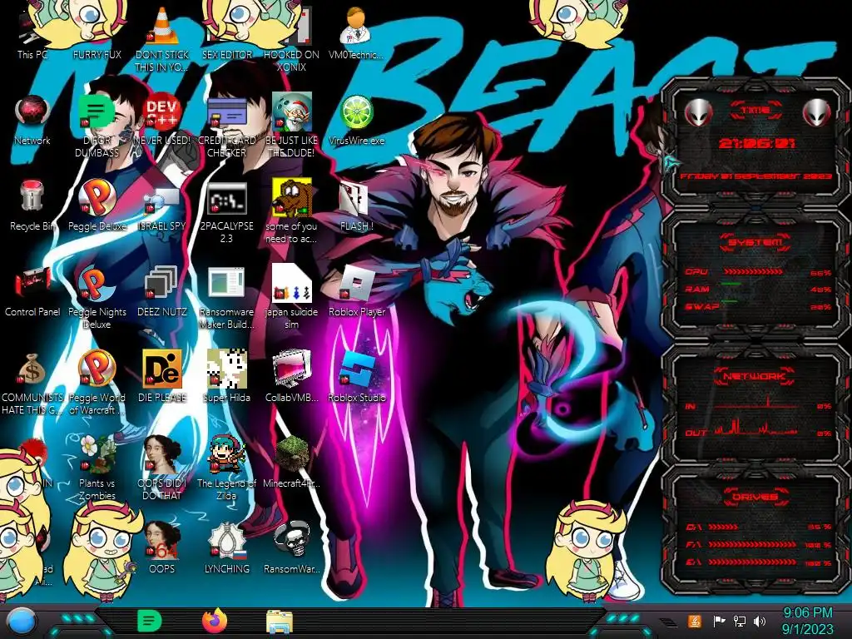Click the left alien head on Time widget

point(698,112)
